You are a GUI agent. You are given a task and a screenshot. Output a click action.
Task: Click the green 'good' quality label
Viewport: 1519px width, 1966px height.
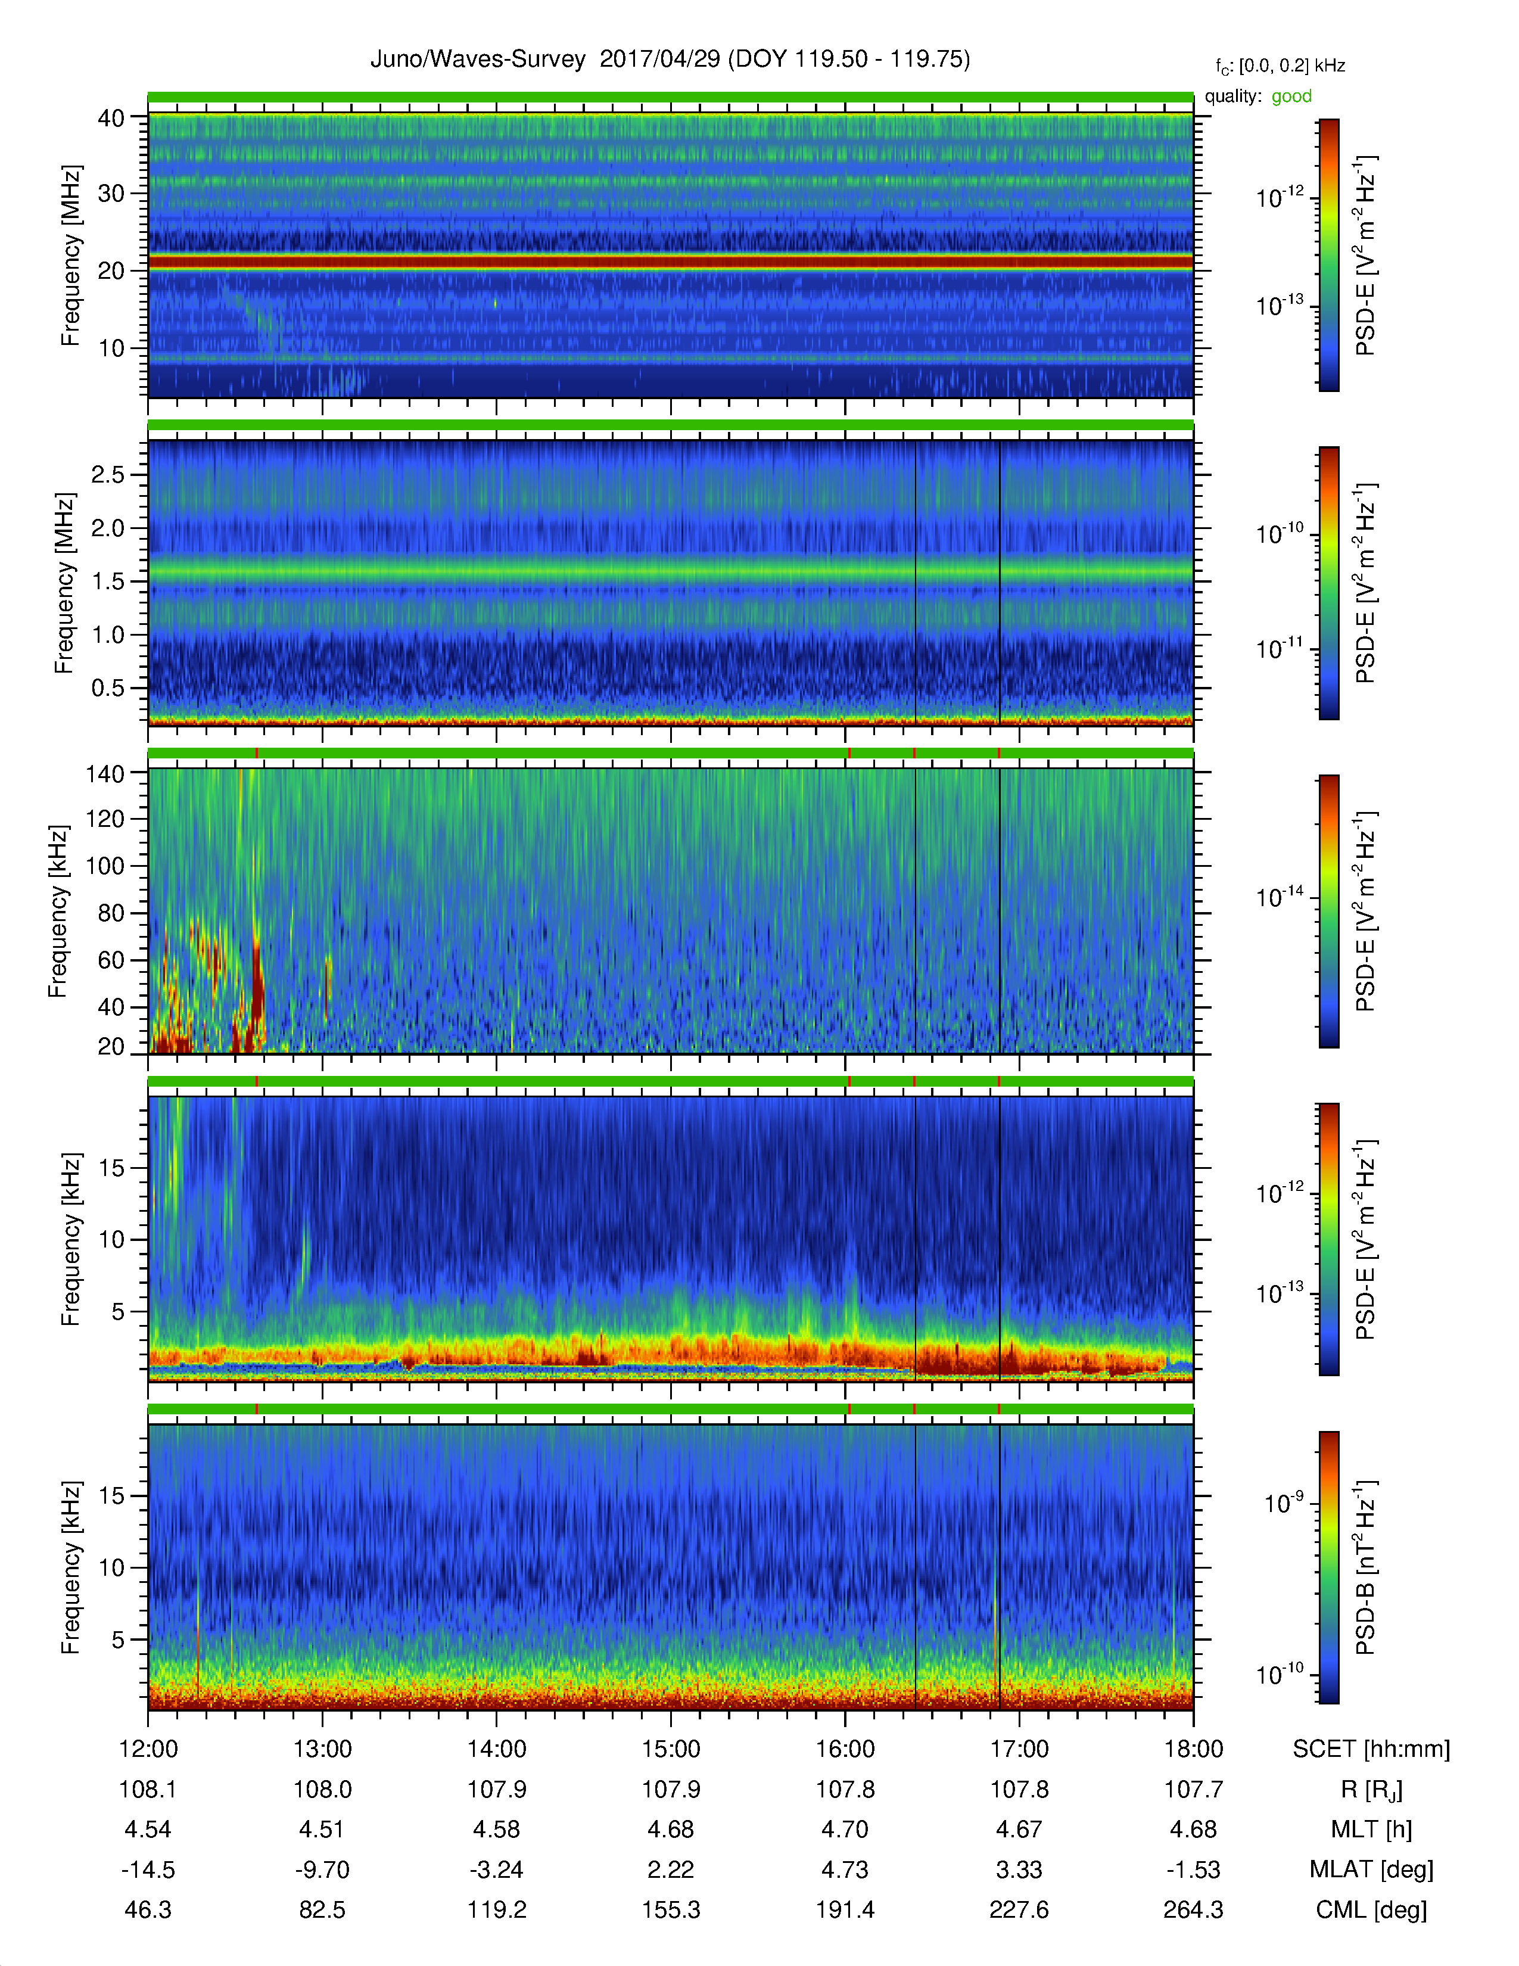coord(1291,97)
